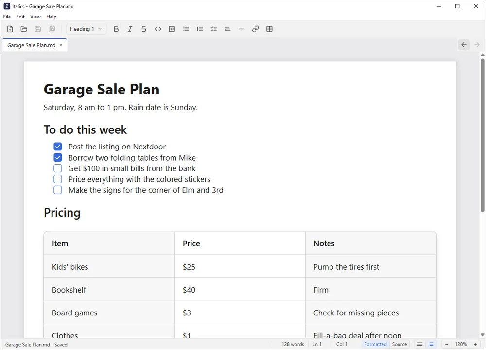This screenshot has width=486, height=350.
Task: Click the Firm notes cell
Action: click(x=371, y=290)
